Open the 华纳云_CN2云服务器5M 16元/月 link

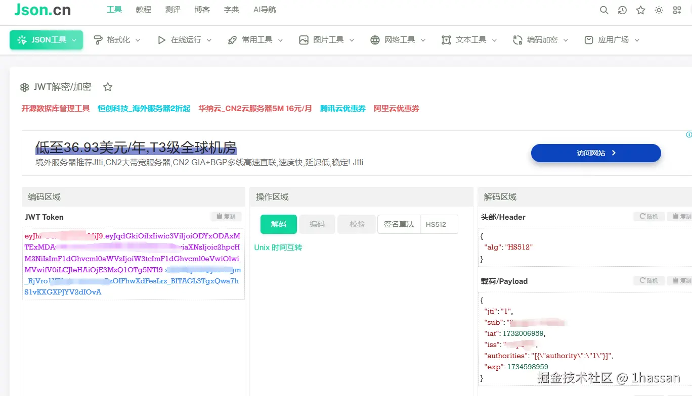255,109
